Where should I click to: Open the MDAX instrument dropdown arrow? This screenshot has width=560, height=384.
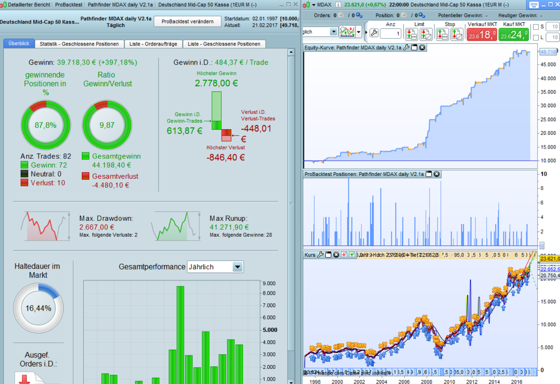pos(314,5)
